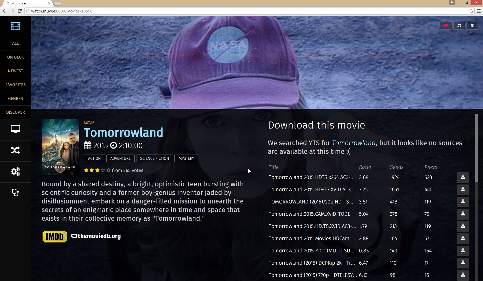Open the film strip movies icon
Image resolution: width=483 pixels, height=281 pixels.
[15, 26]
